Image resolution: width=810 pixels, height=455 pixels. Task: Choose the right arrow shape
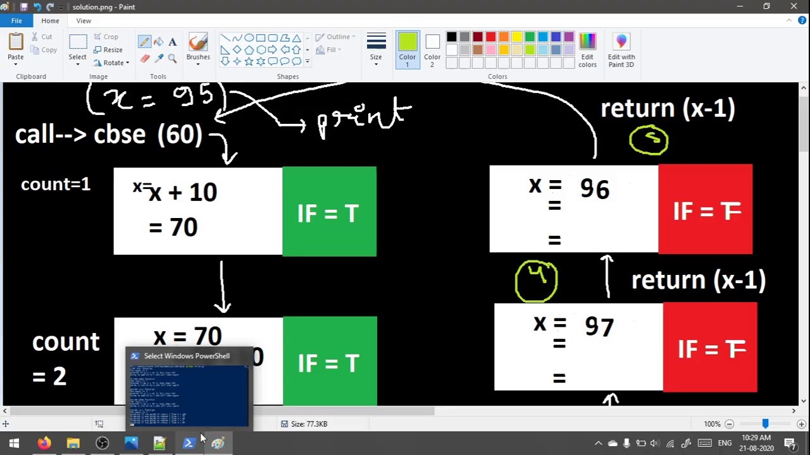(273, 50)
